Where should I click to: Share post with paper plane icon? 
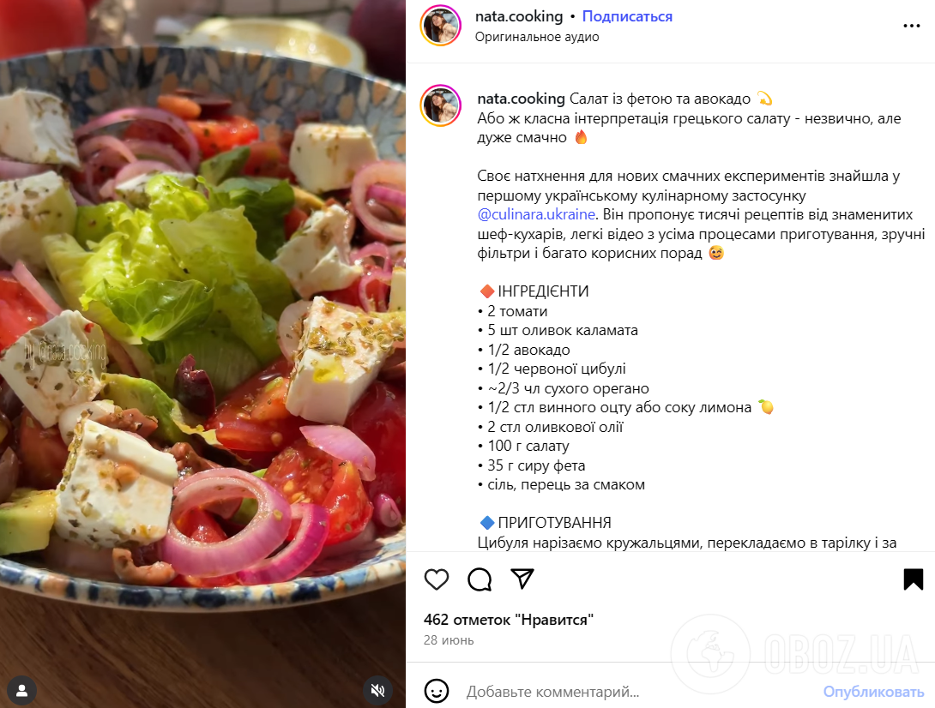click(522, 579)
